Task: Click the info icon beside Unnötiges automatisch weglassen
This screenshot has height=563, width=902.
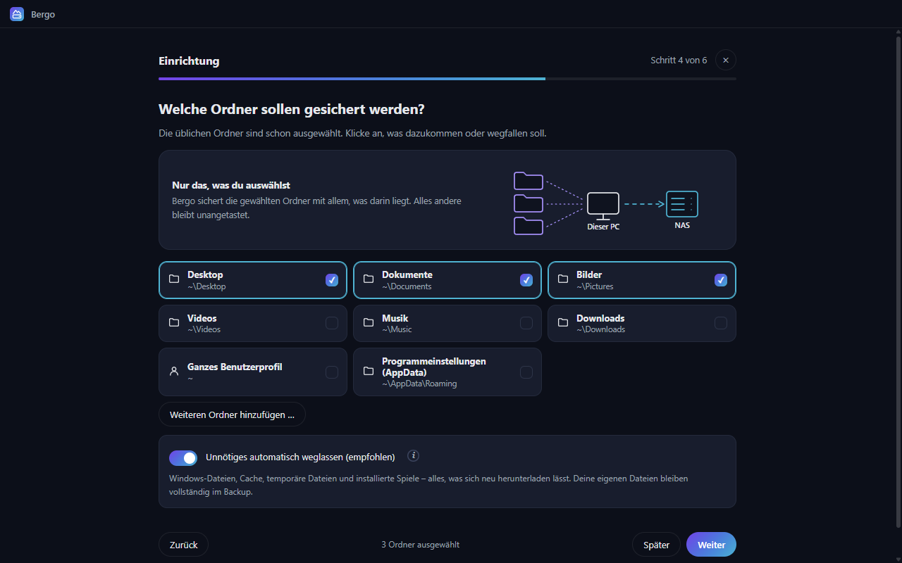Action: click(414, 456)
